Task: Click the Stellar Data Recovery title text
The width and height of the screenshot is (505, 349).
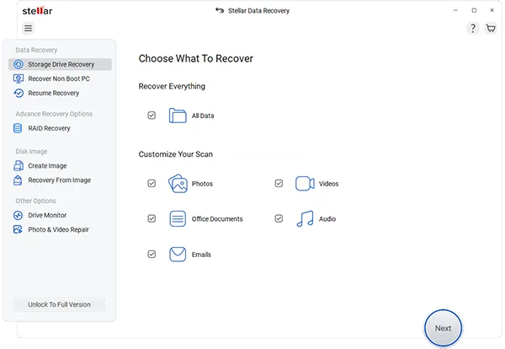Action: (259, 11)
